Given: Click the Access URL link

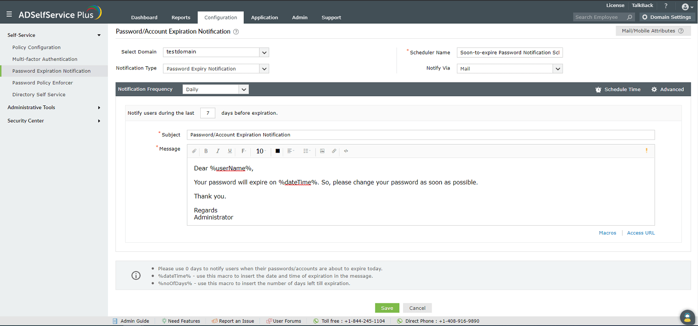Looking at the screenshot, I should click(x=640, y=233).
